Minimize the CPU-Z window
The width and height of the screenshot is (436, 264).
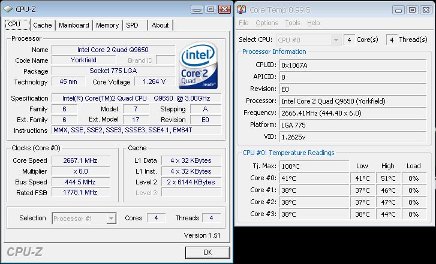click(197, 10)
